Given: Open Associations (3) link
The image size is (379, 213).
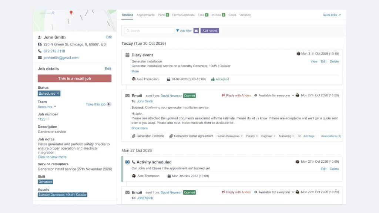Looking at the screenshot, I should tap(331, 136).
